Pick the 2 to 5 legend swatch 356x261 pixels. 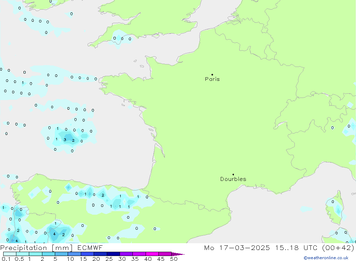click(x=48, y=254)
